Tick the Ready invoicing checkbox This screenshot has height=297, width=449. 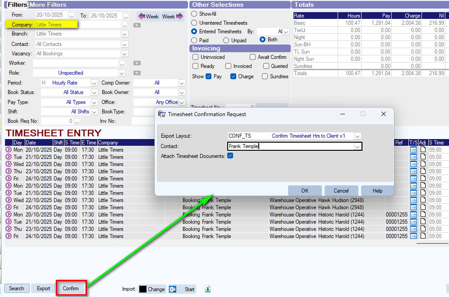(196, 66)
